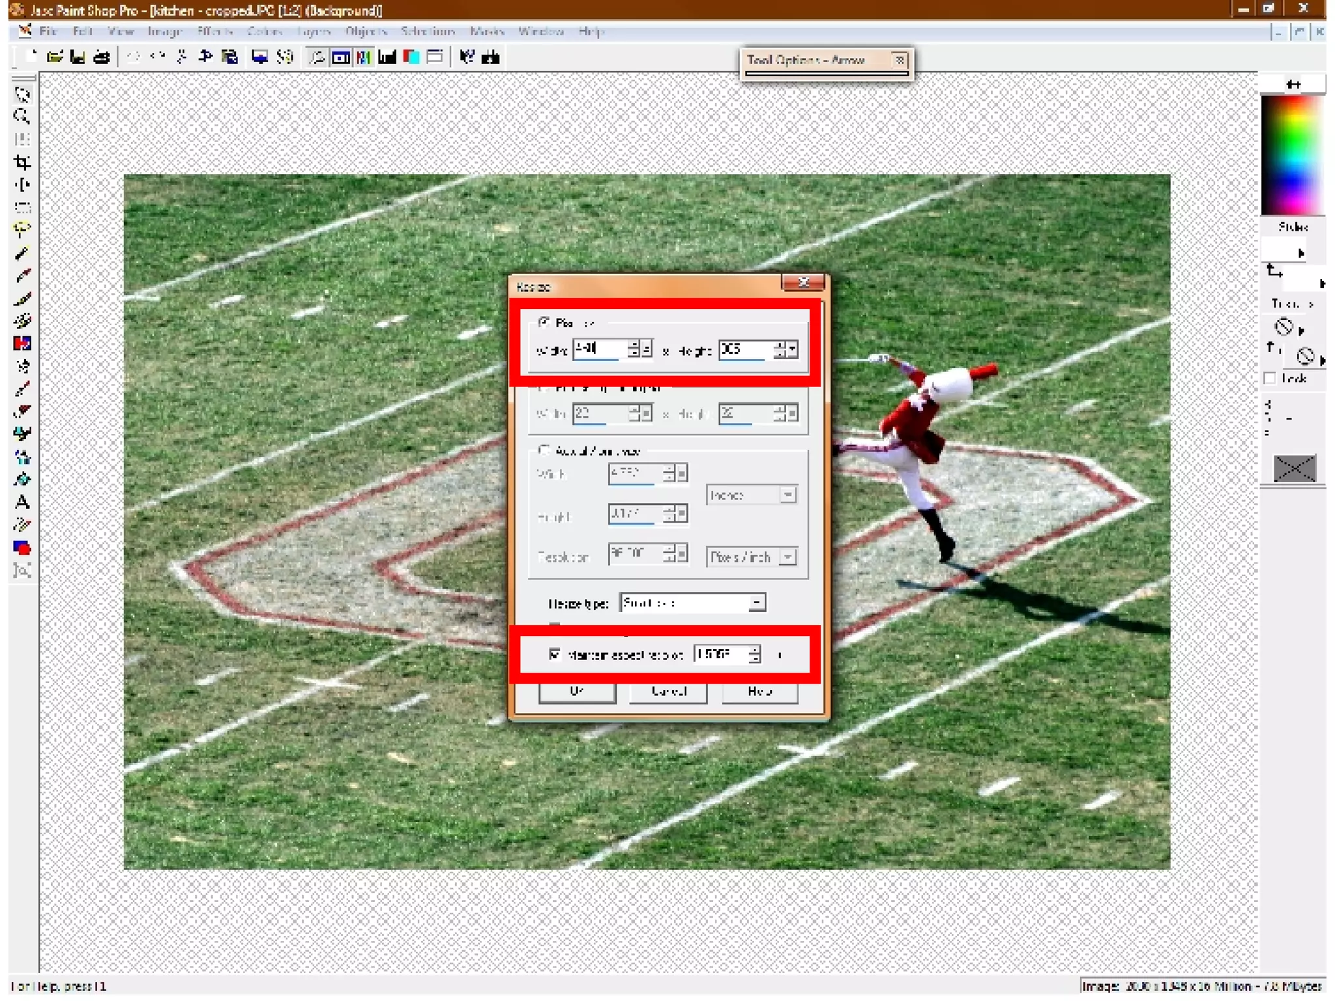Pick a color from the rainbow color palette
Viewport: 1335px width, 1001px height.
point(1293,156)
